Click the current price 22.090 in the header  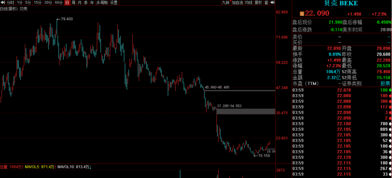[317, 13]
